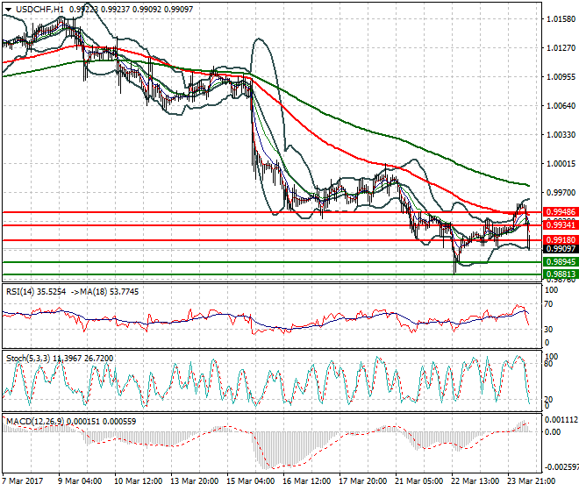The width and height of the screenshot is (579, 491).
Task: Click the 10 Mar 12:00 time label
Action: point(138,481)
